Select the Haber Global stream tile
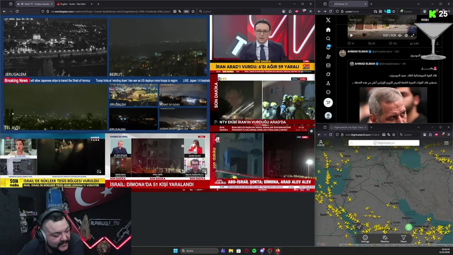 pos(157,162)
